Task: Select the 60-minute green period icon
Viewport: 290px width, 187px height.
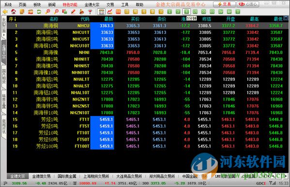Action: pyautogui.click(x=212, y=12)
